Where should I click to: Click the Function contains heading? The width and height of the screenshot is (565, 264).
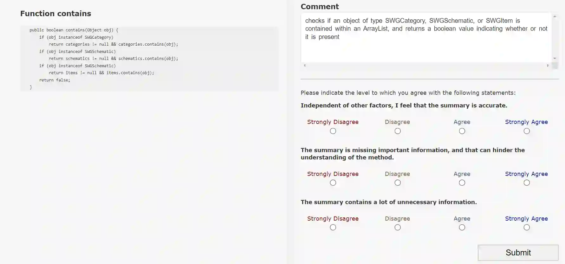click(56, 14)
